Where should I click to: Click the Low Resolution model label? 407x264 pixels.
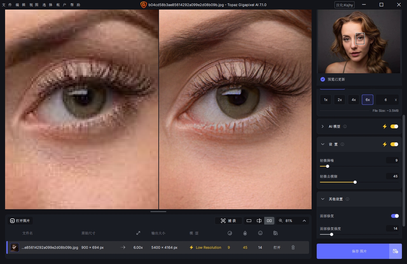pos(208,247)
